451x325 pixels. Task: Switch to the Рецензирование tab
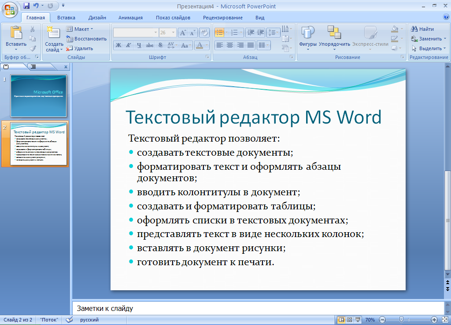[x=223, y=18]
